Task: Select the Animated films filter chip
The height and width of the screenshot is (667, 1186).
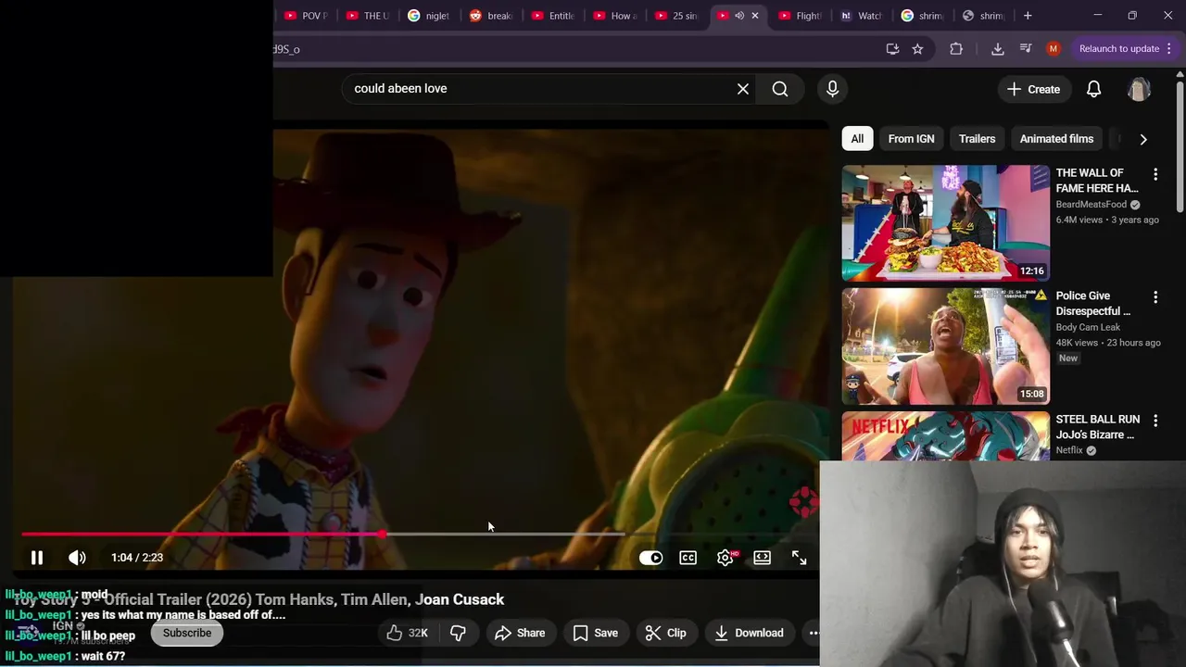Action: pos(1056,139)
